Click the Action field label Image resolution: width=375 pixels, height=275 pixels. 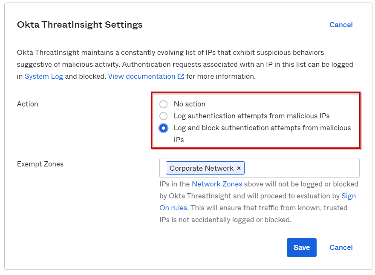coord(28,104)
